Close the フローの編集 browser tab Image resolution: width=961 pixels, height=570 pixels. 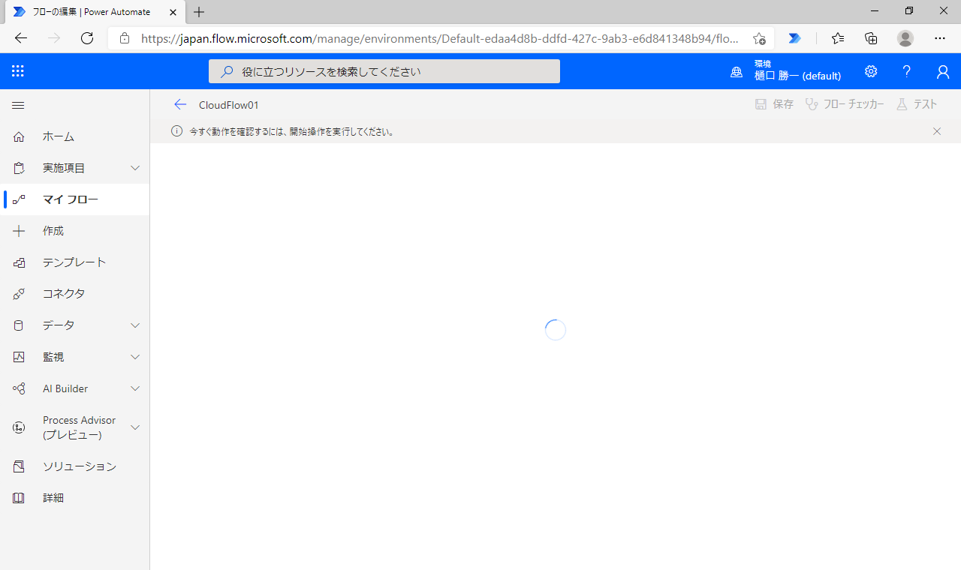(x=173, y=12)
